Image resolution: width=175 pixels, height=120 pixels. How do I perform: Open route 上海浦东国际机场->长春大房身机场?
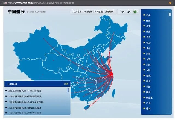point(26,102)
